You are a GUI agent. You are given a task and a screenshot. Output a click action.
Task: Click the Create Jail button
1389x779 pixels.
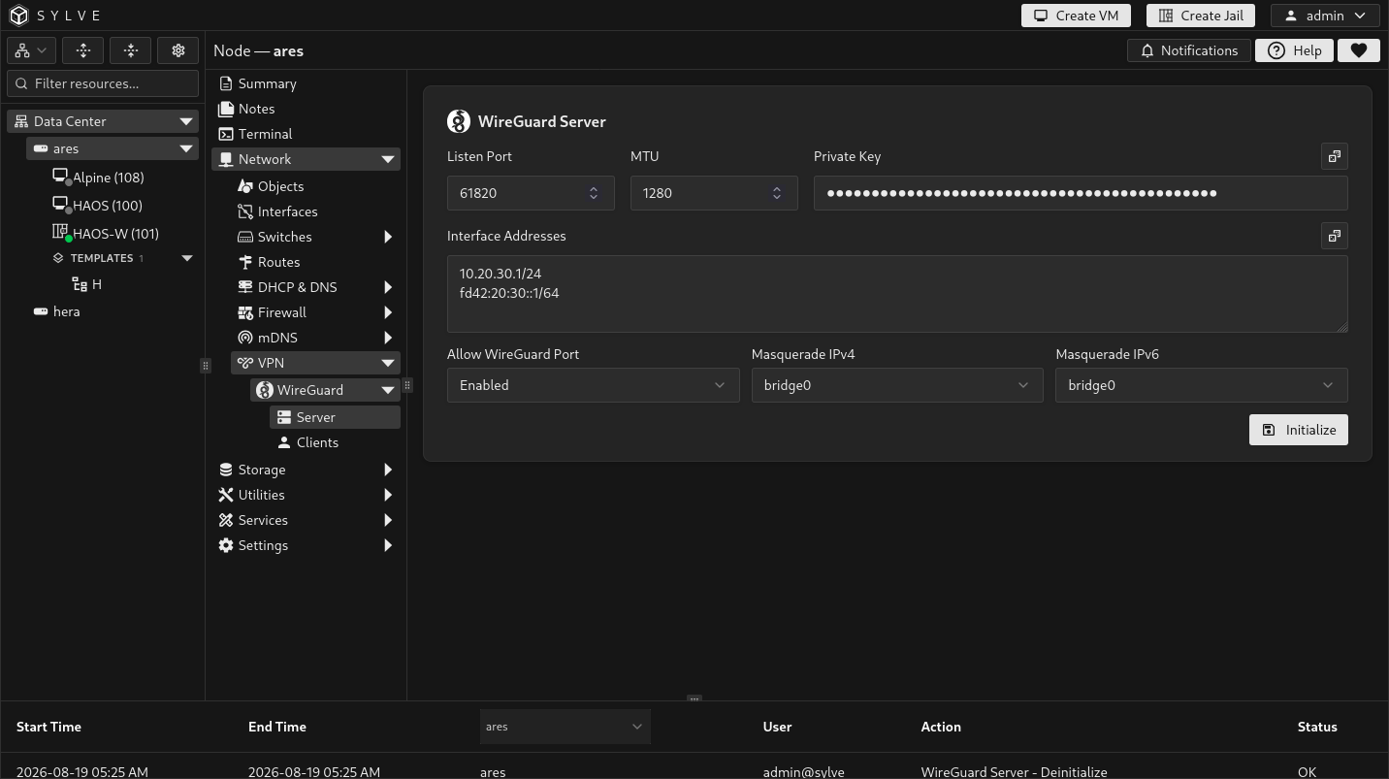[1201, 16]
